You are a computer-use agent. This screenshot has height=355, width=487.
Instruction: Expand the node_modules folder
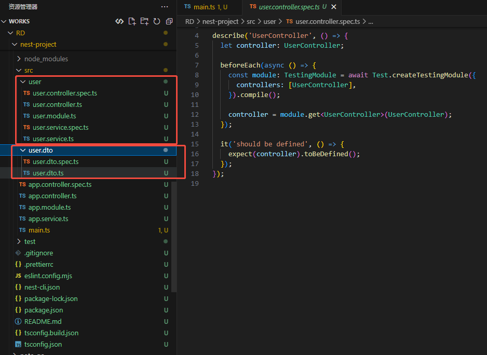[46, 59]
